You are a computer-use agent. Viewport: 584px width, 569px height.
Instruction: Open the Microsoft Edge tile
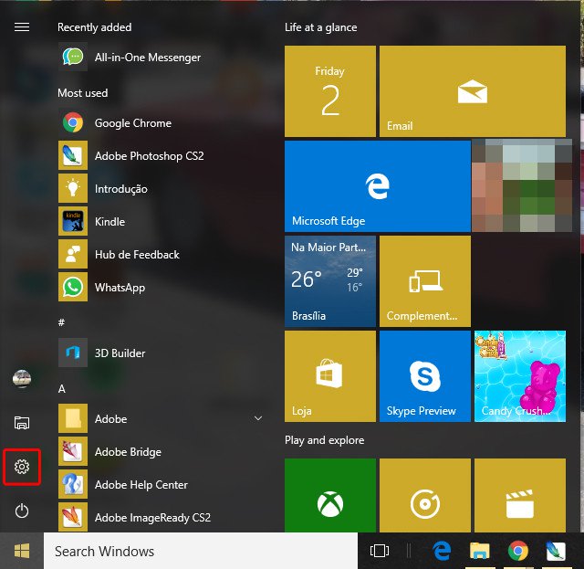(378, 186)
